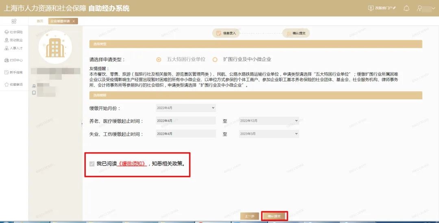Screen dimensions: 439x223
Task: Close the 企业缓缴申请 tab
Action: tap(74, 21)
